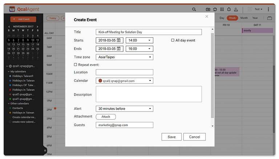
Task: Open the 'not all day update' event on Friday
Action: coord(227,72)
